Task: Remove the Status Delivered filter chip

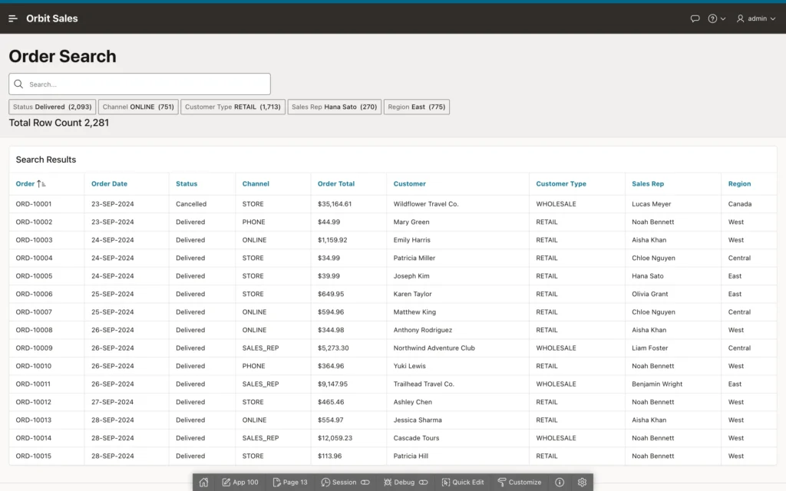Action: point(52,107)
